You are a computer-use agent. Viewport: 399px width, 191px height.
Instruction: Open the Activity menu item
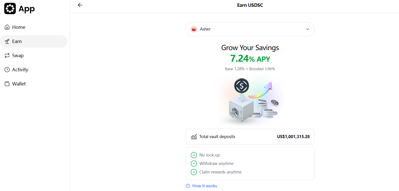click(x=20, y=69)
